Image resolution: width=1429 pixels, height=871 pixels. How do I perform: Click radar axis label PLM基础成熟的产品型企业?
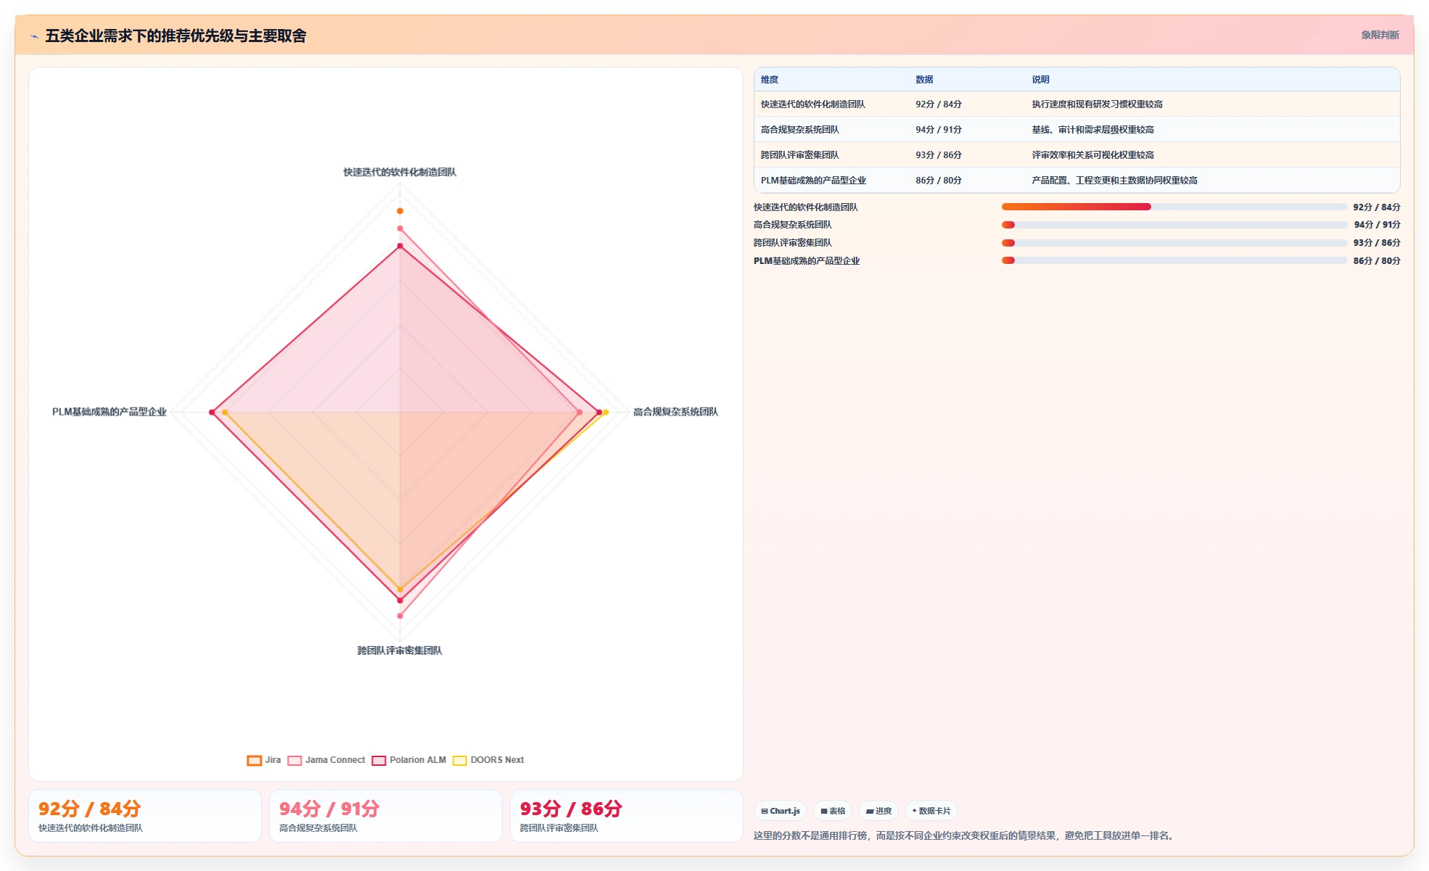point(110,412)
